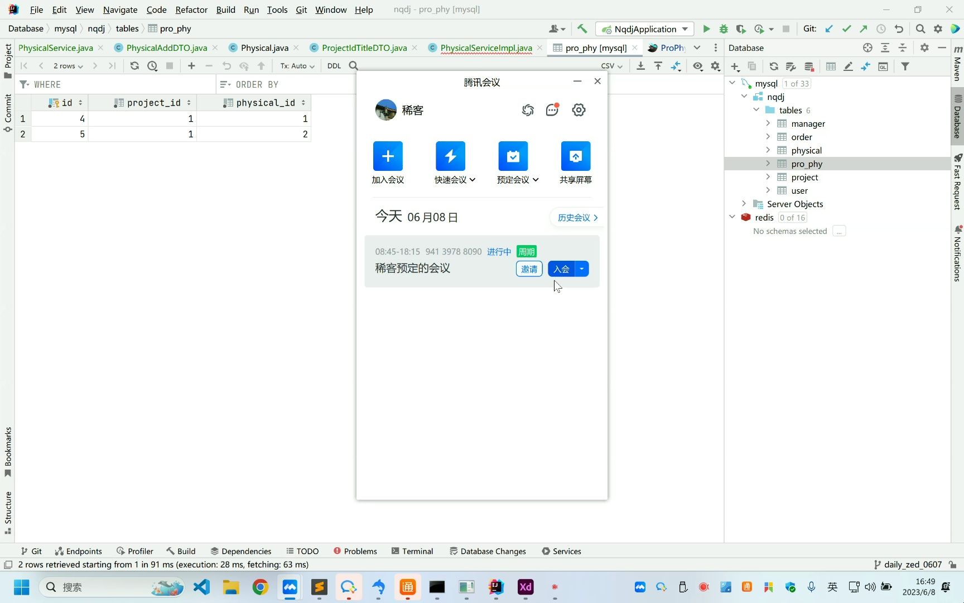Open 历史会议 history meetings link
The image size is (964, 603).
click(x=577, y=218)
